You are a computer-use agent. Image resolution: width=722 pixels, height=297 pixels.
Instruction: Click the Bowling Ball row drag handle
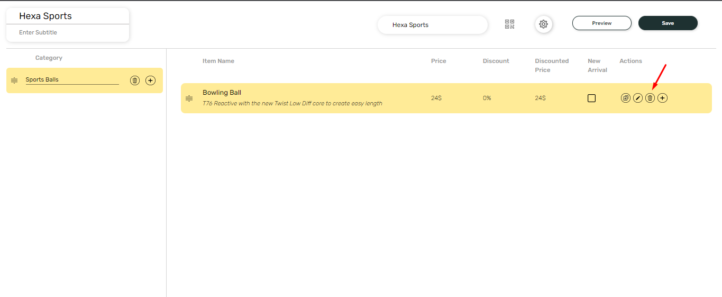tap(189, 98)
